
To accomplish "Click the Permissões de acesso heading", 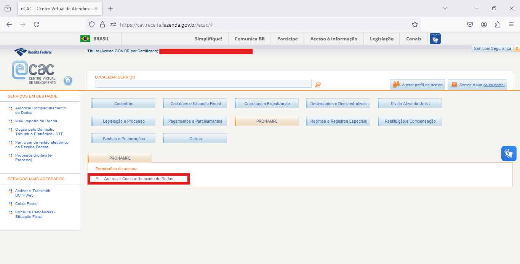I will (117, 169).
